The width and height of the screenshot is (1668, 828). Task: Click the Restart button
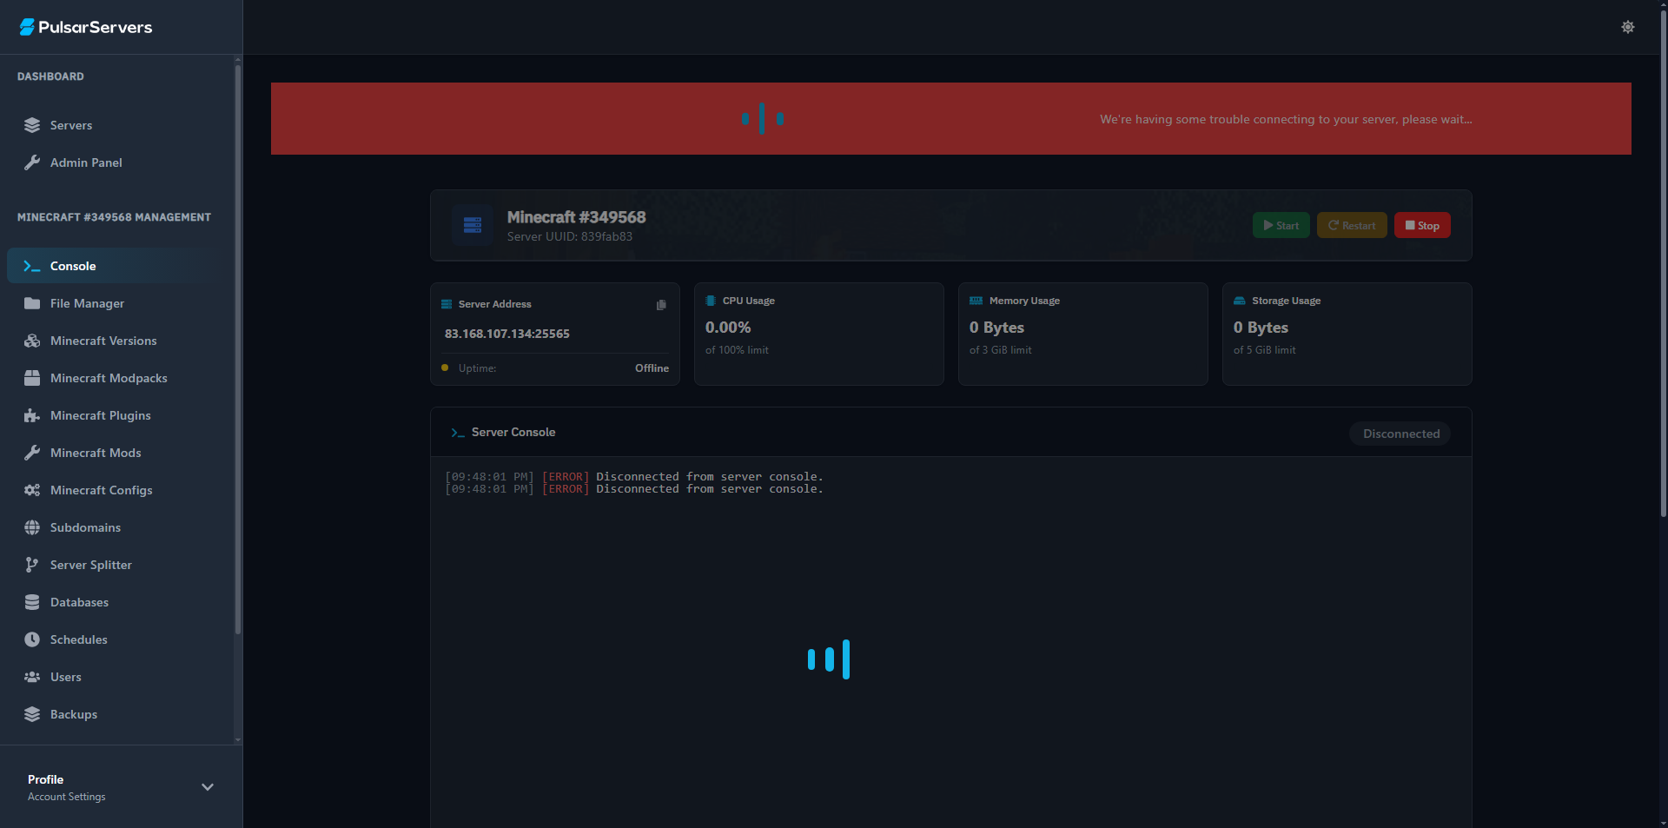click(x=1352, y=225)
